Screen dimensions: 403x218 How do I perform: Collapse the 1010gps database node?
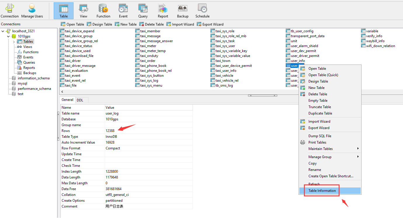8,36
